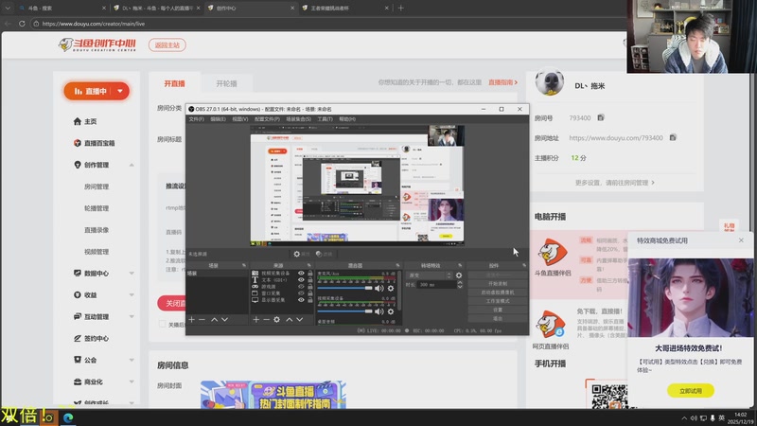Image resolution: width=757 pixels, height=426 pixels.
Task: Open settings gear for 视频采集设备 mixer channel
Action: coord(391,311)
